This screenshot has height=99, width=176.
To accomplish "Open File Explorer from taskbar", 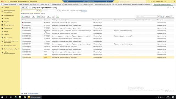I will pos(24,97).
